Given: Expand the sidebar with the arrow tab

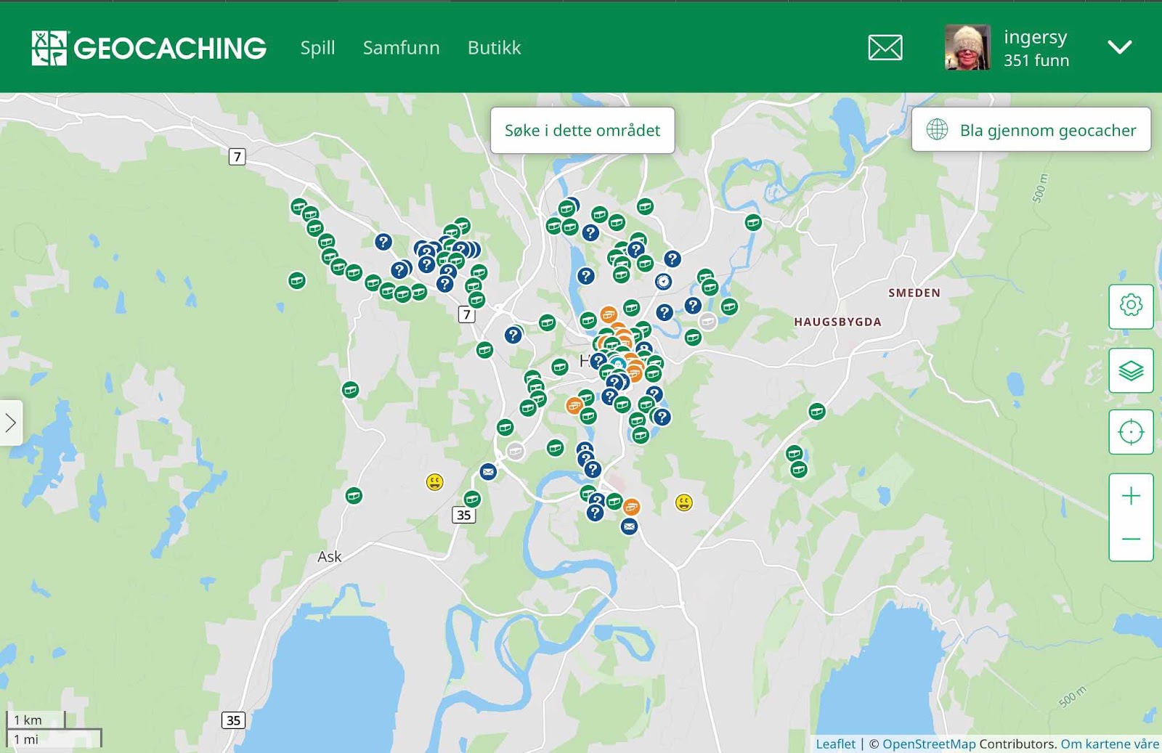Looking at the screenshot, I should pyautogui.click(x=11, y=423).
